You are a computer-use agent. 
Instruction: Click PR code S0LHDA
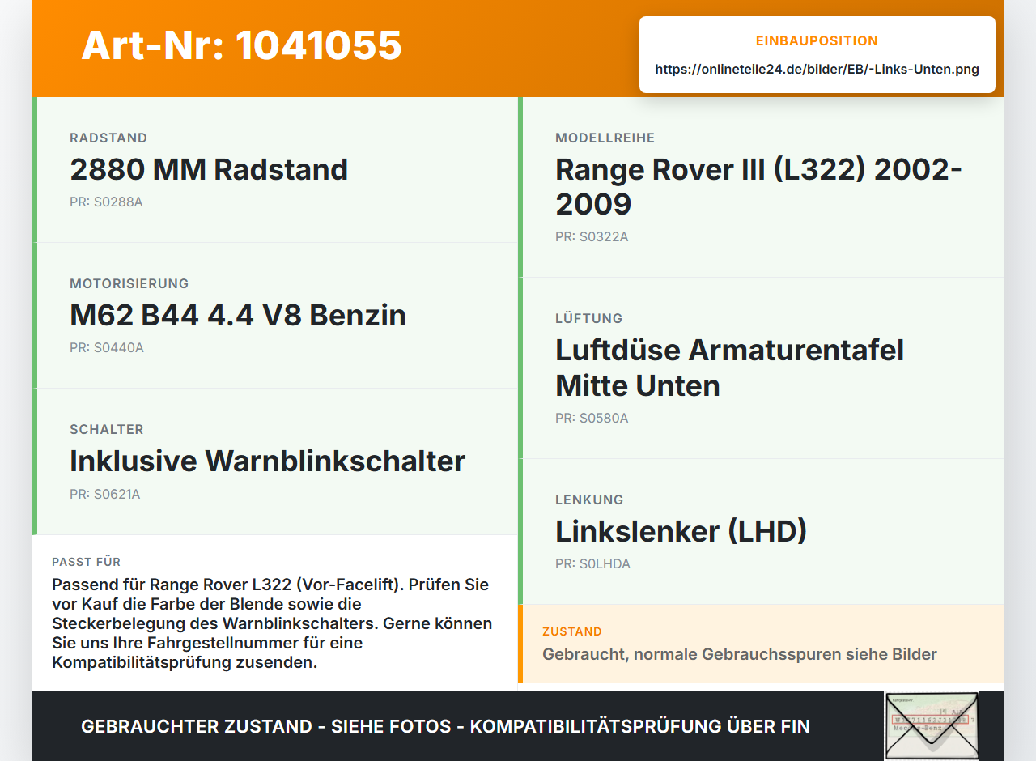[x=592, y=564]
